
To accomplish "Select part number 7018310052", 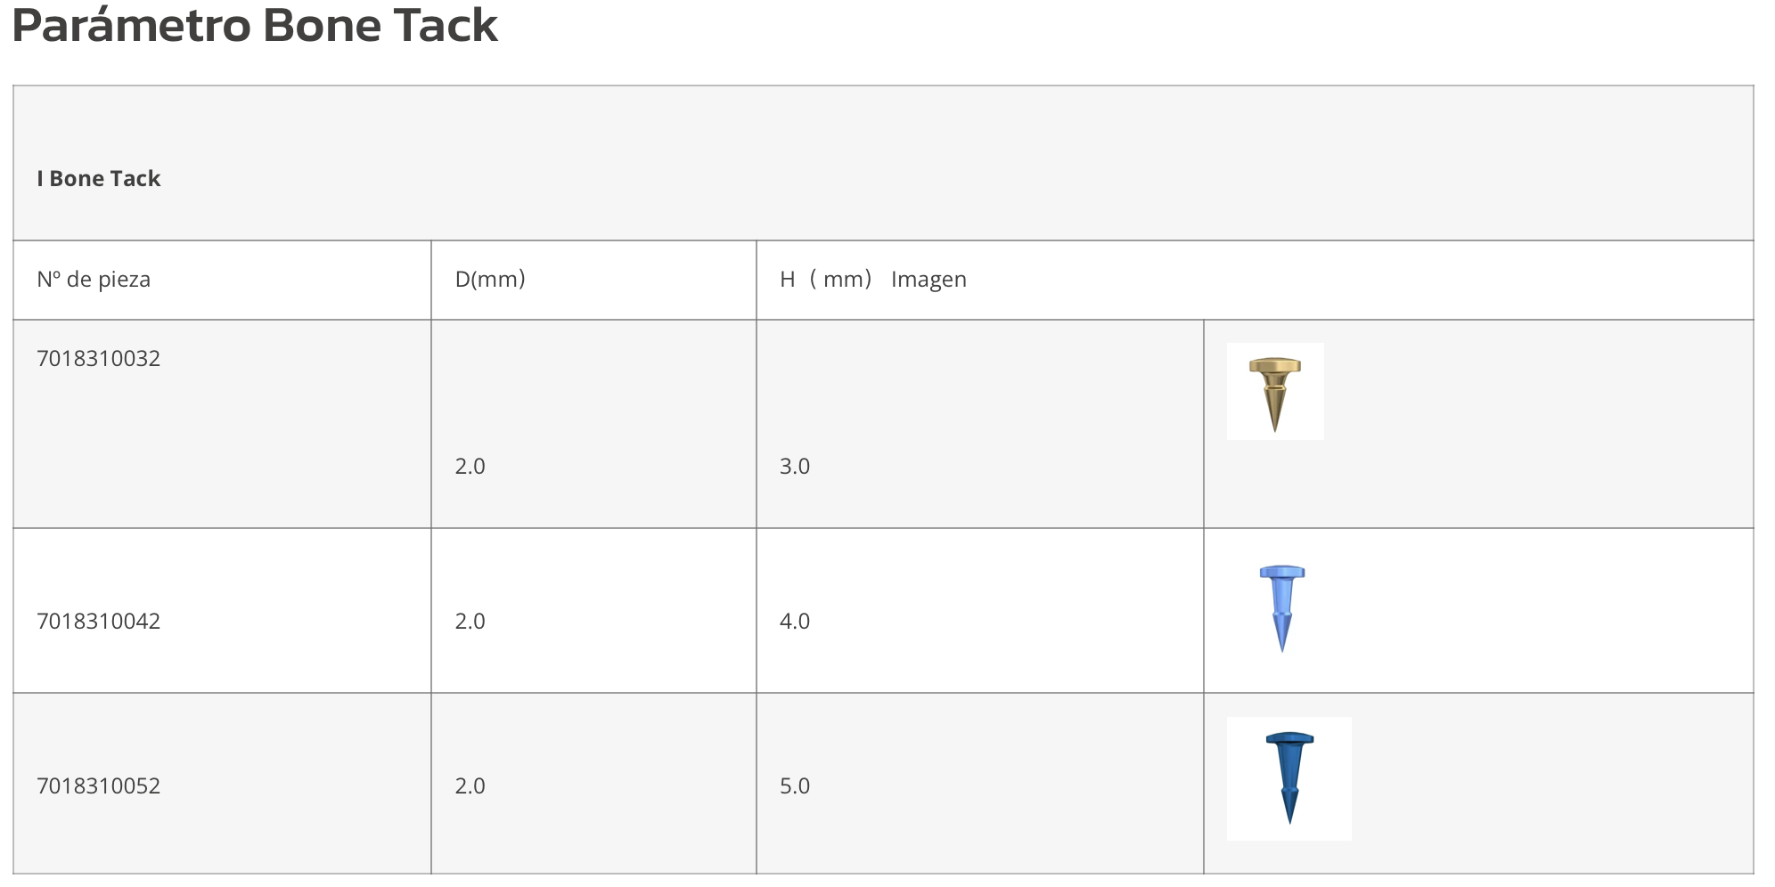I will (99, 785).
